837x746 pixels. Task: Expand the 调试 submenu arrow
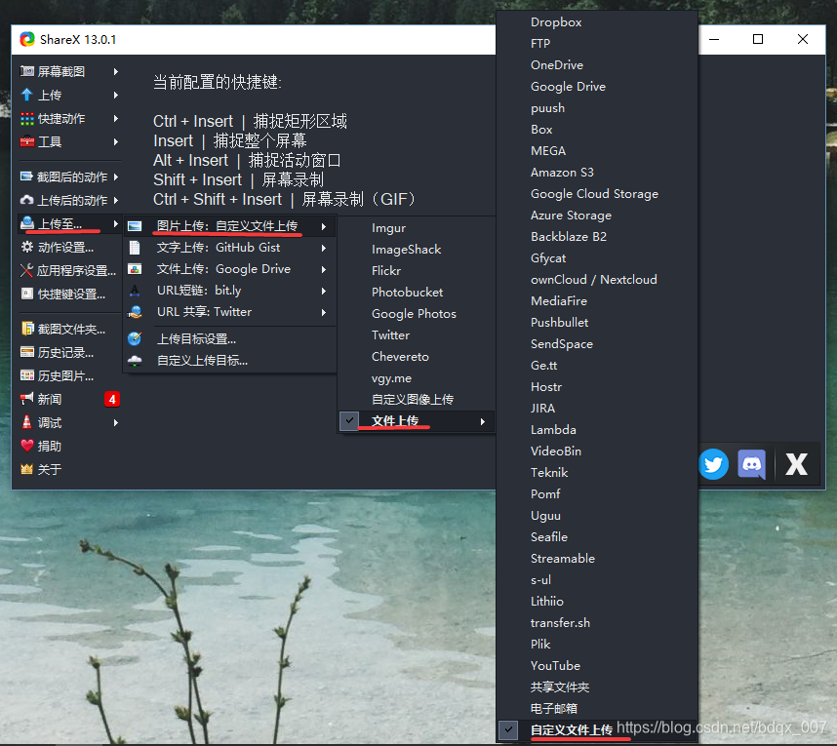coord(116,422)
